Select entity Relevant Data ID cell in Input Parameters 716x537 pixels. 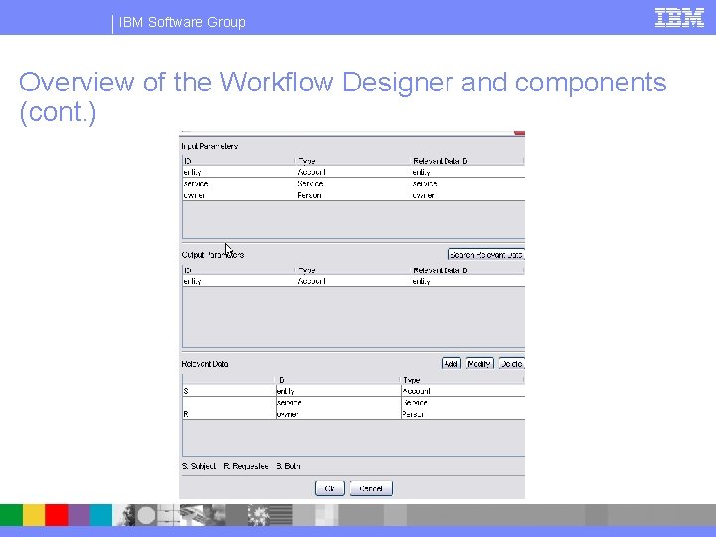point(467,172)
